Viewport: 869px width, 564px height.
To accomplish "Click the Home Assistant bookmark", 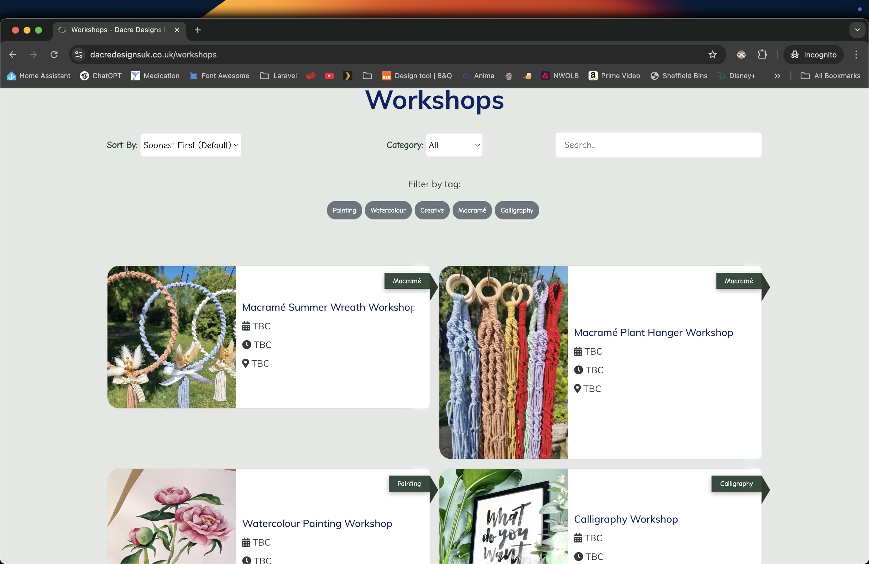I will [x=39, y=76].
